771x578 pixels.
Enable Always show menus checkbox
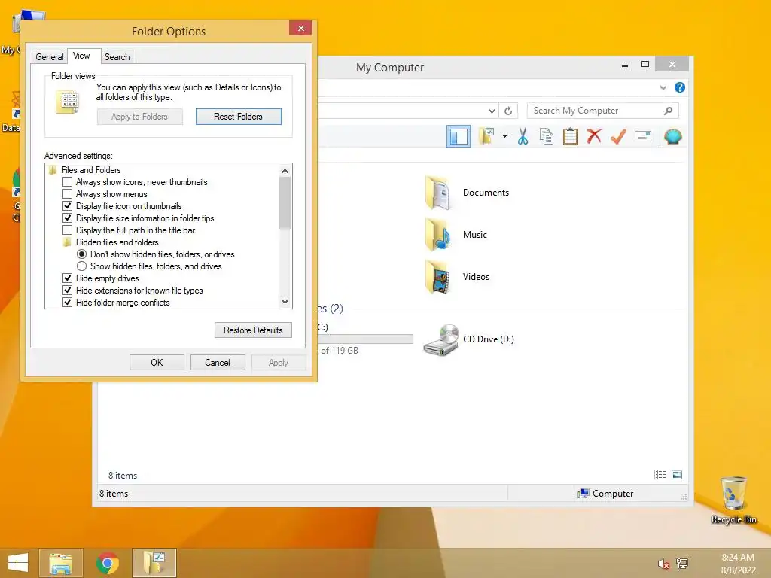(67, 194)
